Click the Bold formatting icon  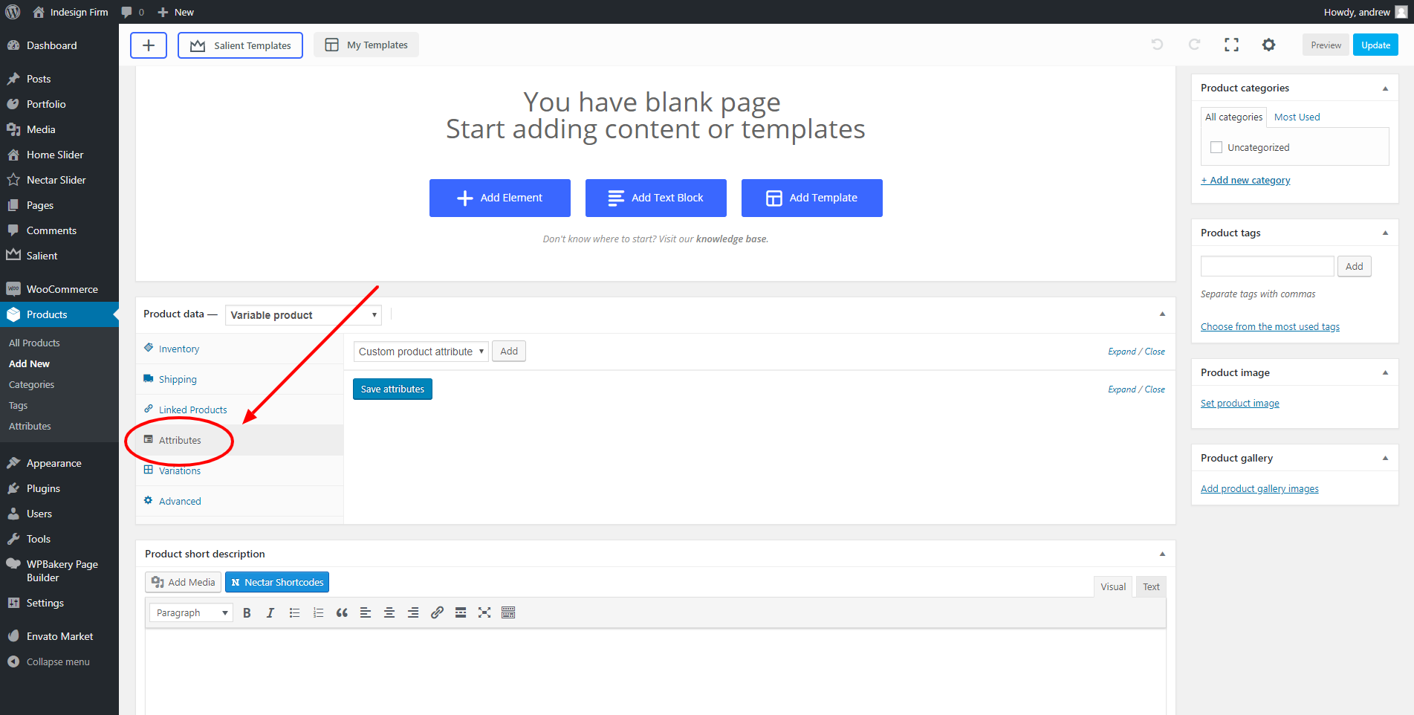pos(247,612)
